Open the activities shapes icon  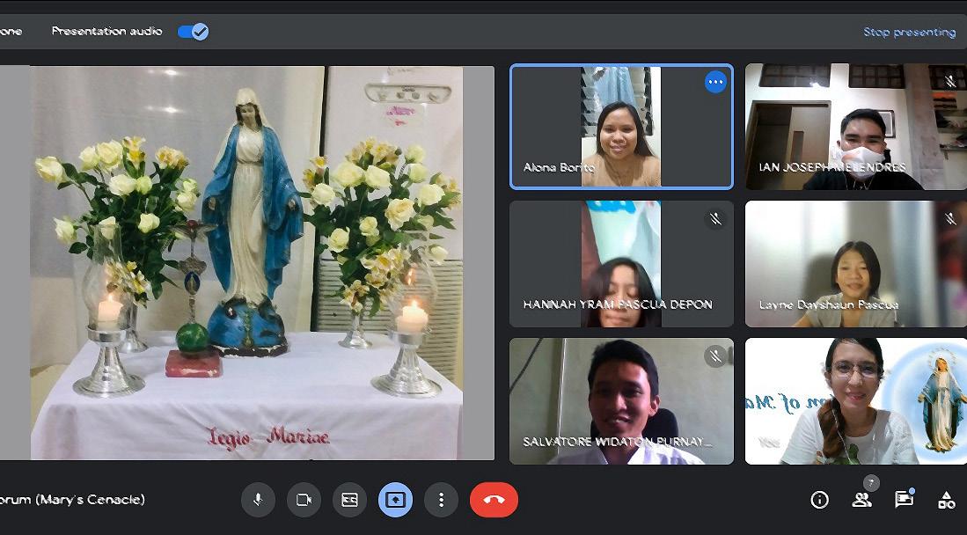(x=946, y=500)
